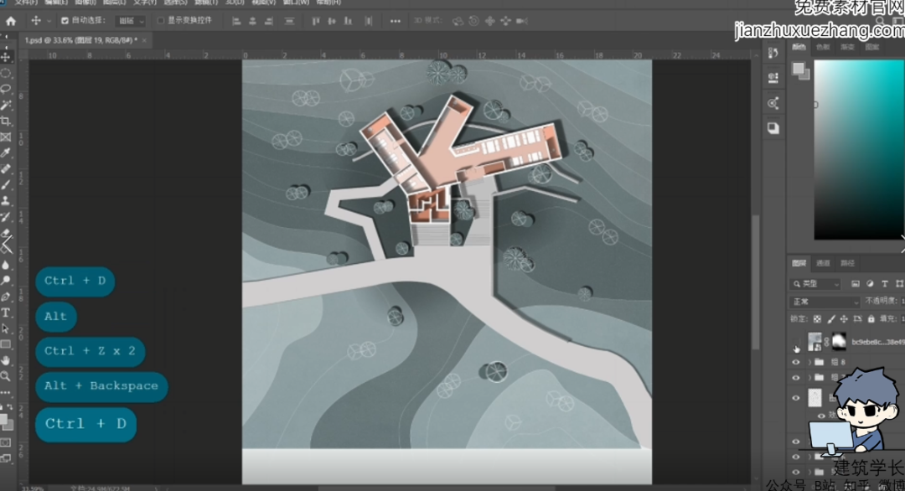
Task: Open the History panel icon in dock
Action: tap(773, 53)
